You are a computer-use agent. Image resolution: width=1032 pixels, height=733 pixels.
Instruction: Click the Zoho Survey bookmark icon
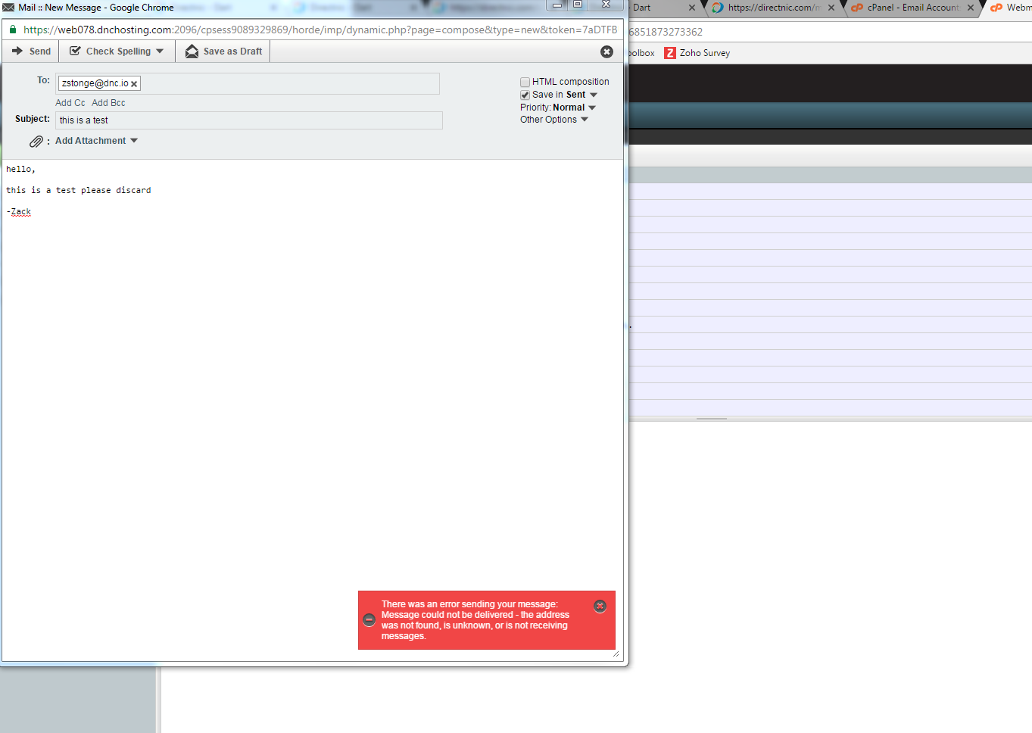670,53
